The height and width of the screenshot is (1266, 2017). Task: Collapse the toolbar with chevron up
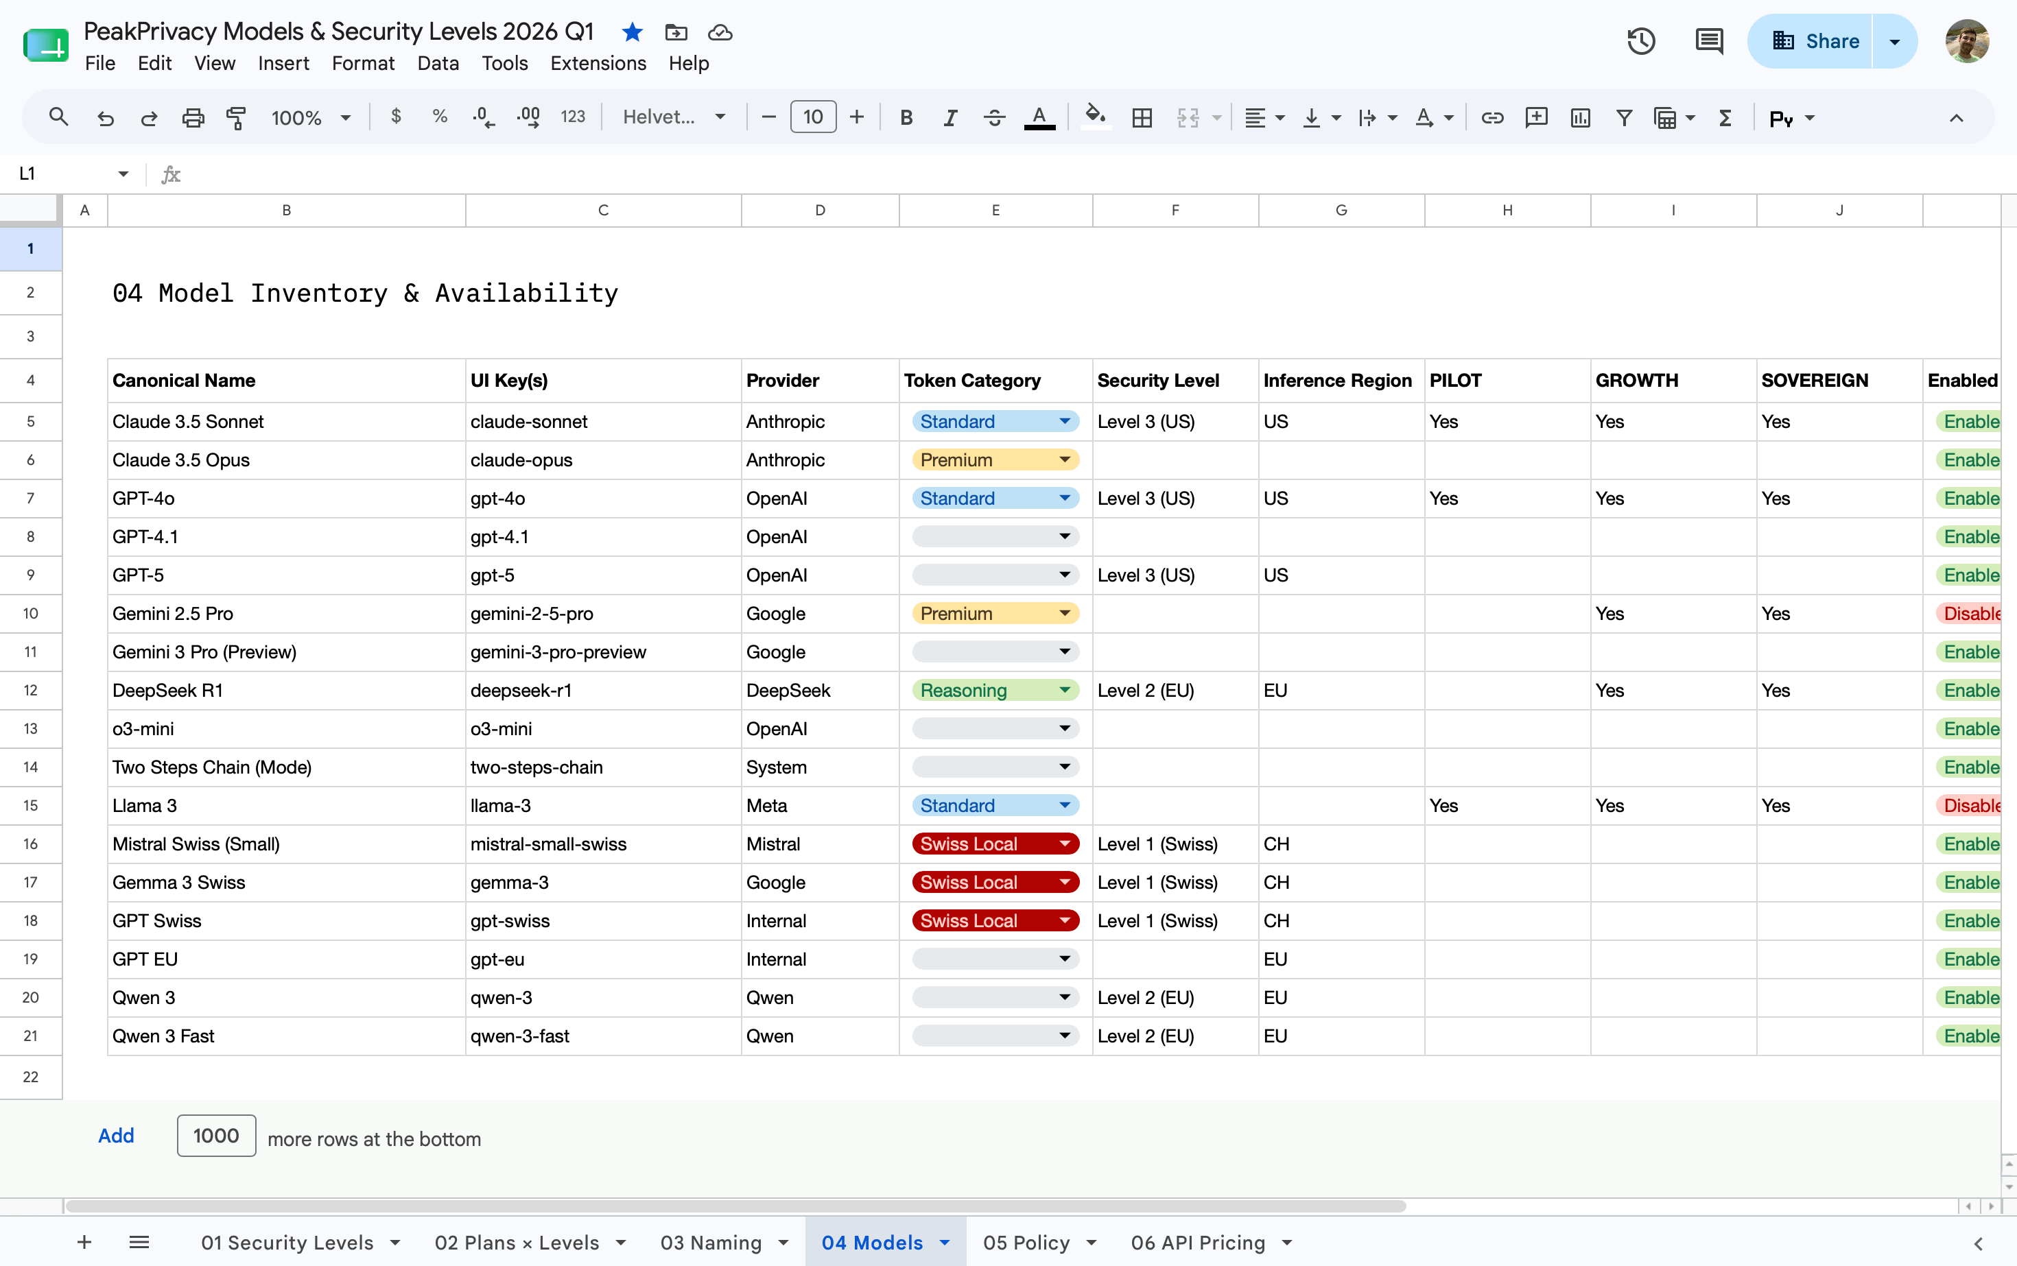pyautogui.click(x=1956, y=117)
